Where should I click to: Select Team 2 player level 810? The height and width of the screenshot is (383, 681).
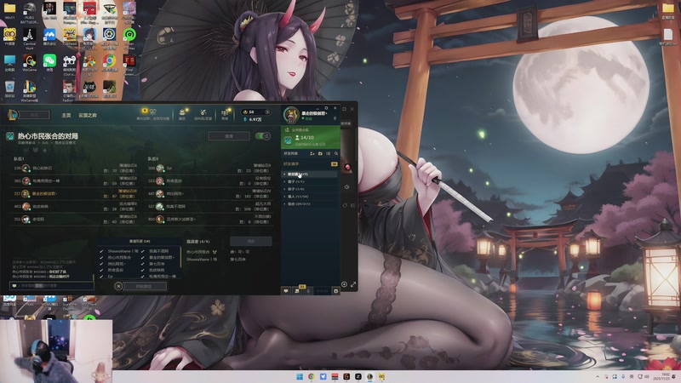[x=209, y=220]
